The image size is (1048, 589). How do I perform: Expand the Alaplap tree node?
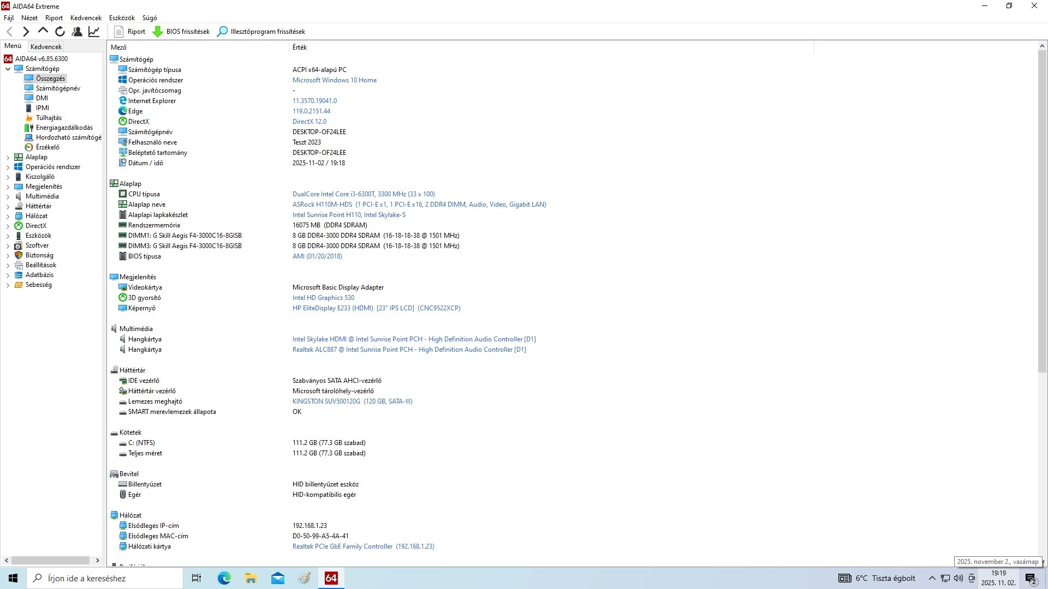click(8, 157)
